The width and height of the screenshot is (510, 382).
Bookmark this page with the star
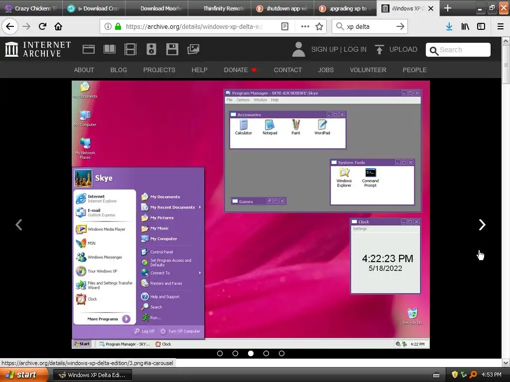319,26
